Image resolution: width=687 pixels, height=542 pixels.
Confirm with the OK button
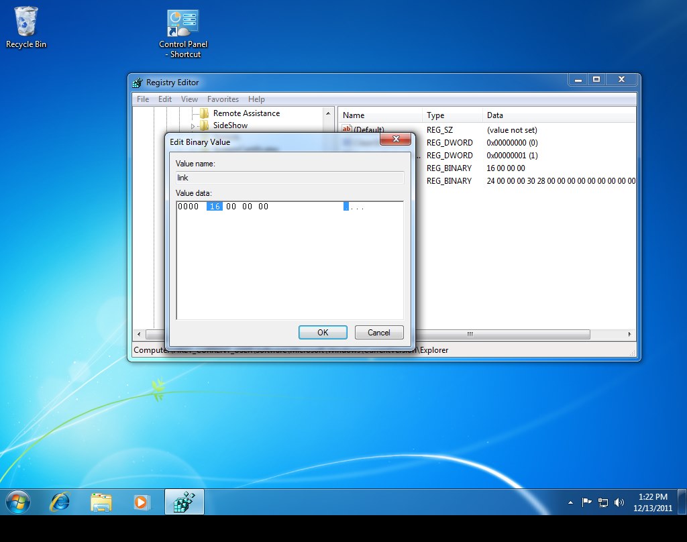[323, 333]
